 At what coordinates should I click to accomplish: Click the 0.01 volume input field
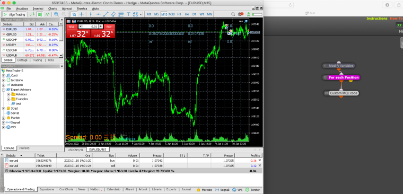(x=91, y=27)
